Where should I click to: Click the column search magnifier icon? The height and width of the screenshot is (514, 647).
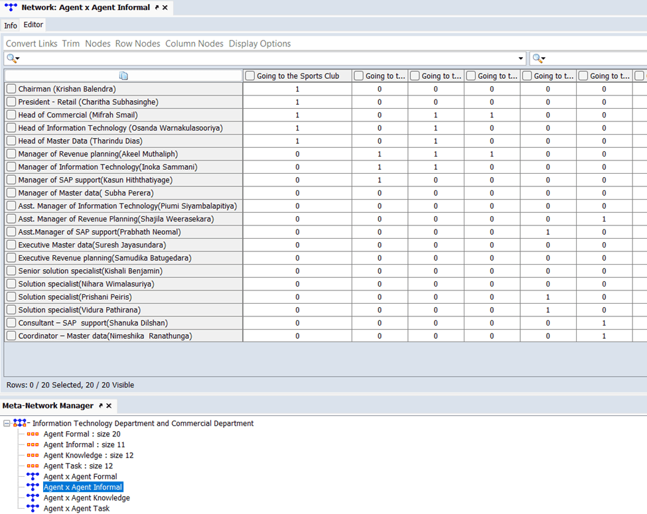click(537, 58)
